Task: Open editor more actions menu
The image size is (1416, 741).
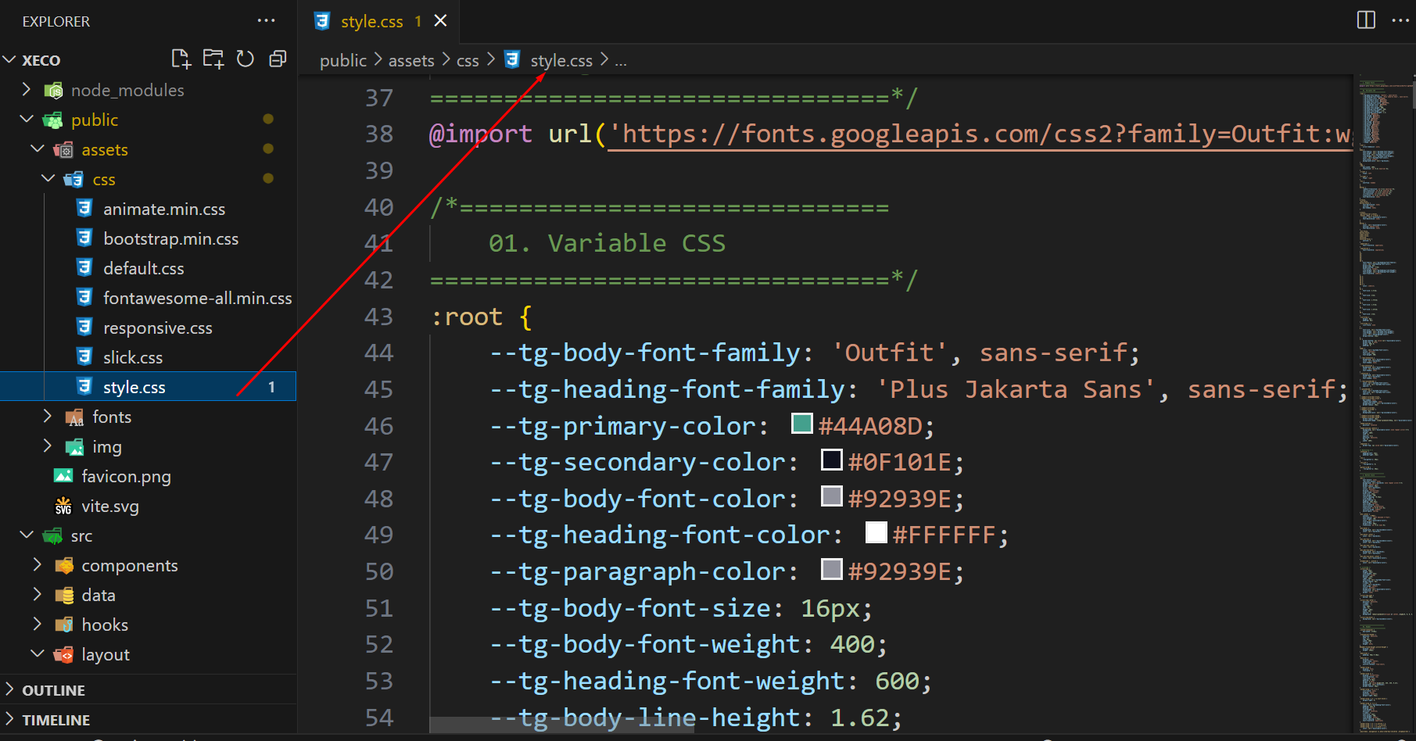Action: (x=1400, y=20)
